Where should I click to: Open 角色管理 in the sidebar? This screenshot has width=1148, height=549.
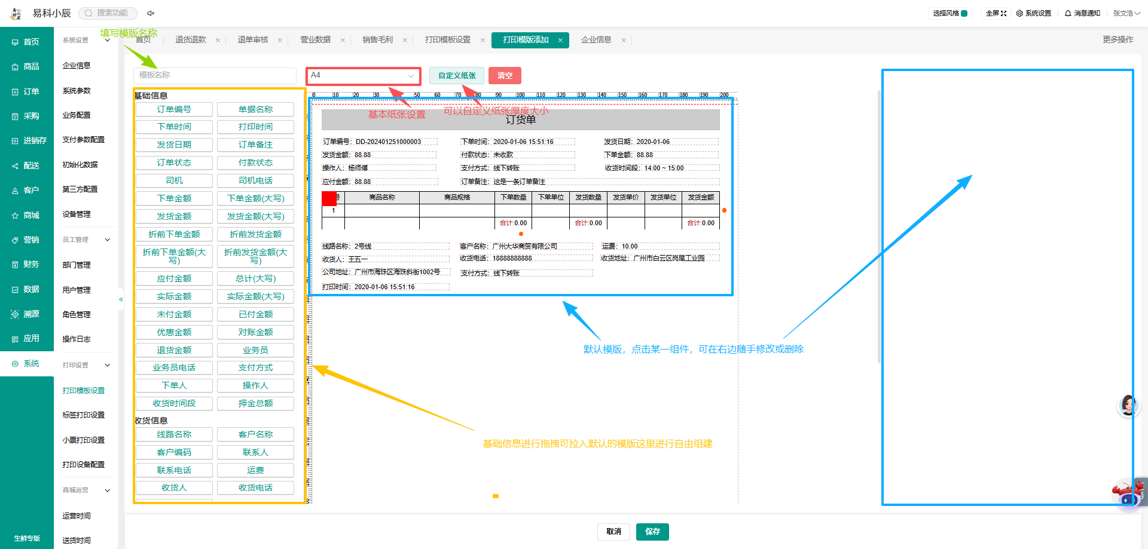(x=77, y=315)
